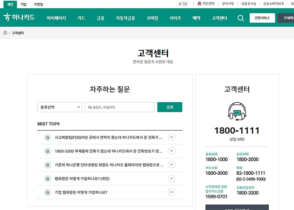Image resolution: width=294 pixels, height=210 pixels.
Task: Expand the 사고예방팀(FDS) question chevron
Action: [171, 137]
